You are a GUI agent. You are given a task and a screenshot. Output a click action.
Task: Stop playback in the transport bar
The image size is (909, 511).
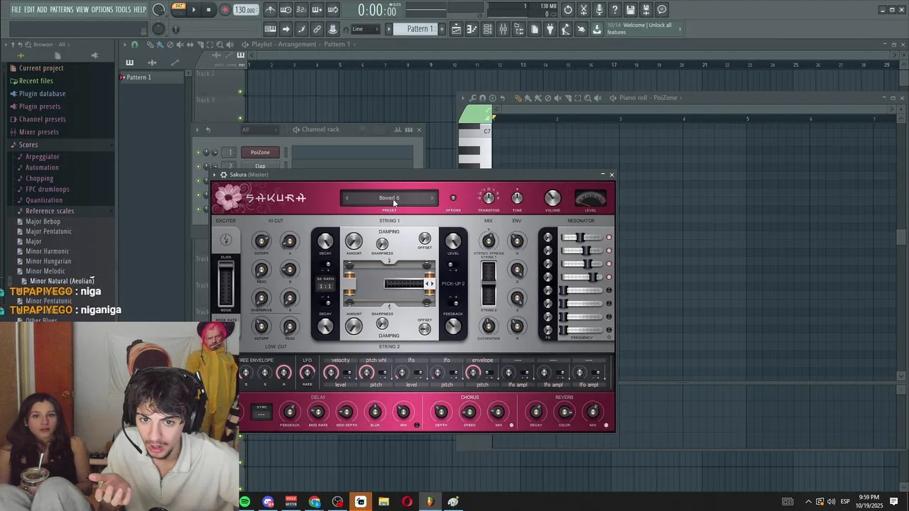tap(208, 10)
